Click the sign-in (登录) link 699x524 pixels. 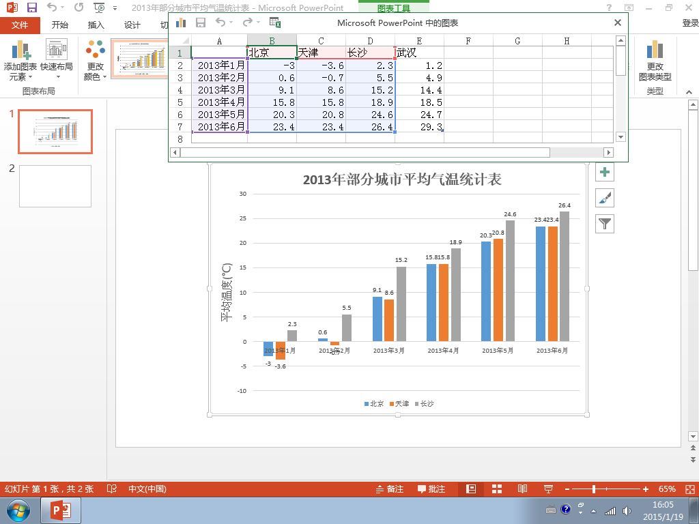pyautogui.click(x=690, y=23)
